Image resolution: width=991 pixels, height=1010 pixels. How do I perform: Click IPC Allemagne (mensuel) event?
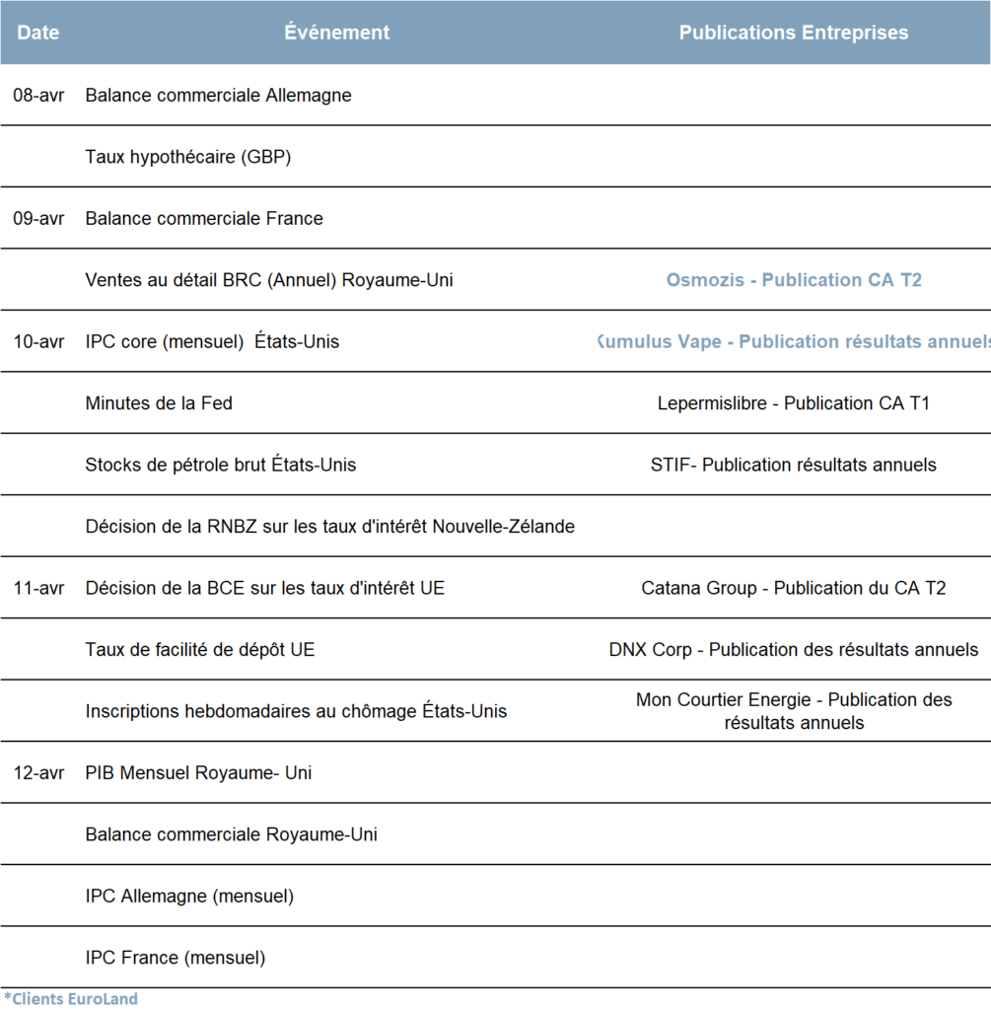[189, 896]
